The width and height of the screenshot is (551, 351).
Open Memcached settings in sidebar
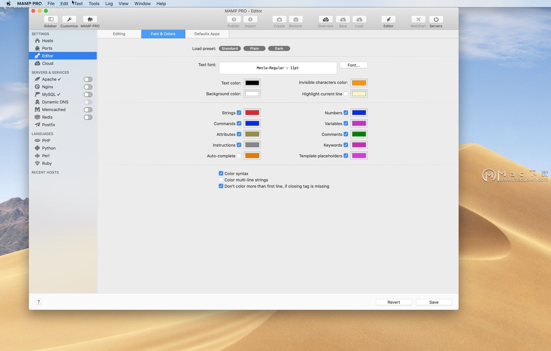54,109
